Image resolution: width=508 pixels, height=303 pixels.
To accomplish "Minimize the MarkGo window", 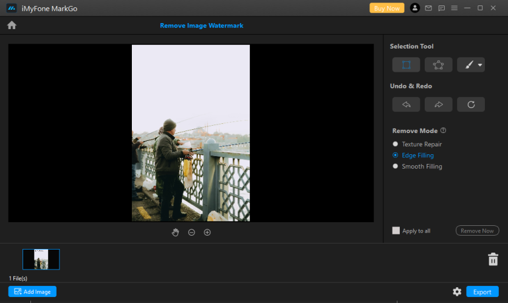I will pyautogui.click(x=467, y=8).
